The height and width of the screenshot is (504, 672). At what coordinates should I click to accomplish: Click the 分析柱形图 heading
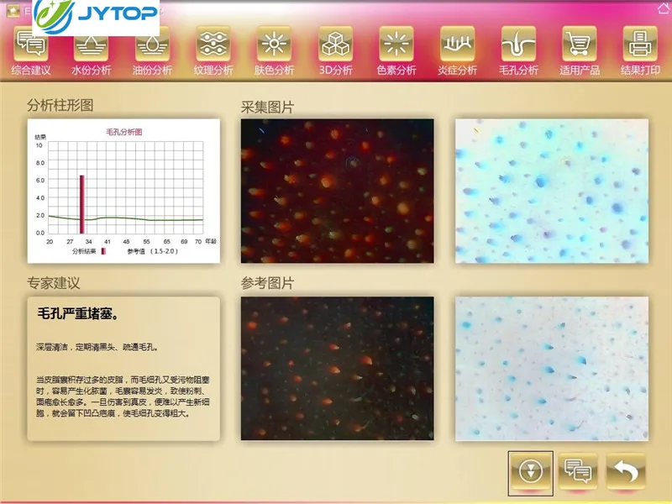60,105
